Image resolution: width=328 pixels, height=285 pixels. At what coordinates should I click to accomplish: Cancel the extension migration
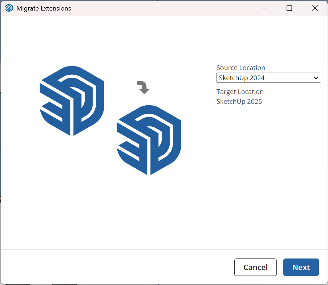click(x=255, y=267)
